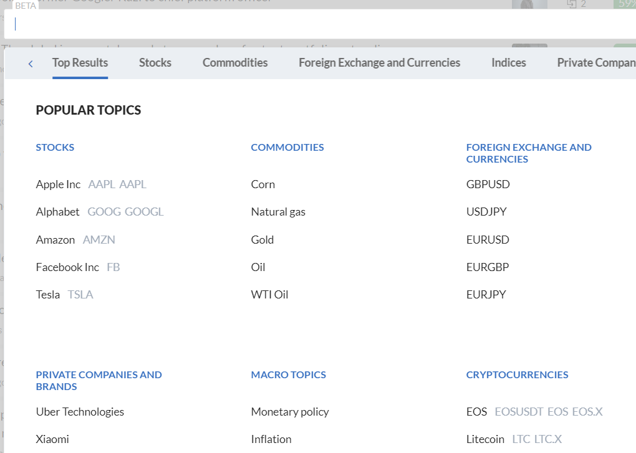
Task: Choose EURGBP currency pair
Action: click(x=488, y=267)
